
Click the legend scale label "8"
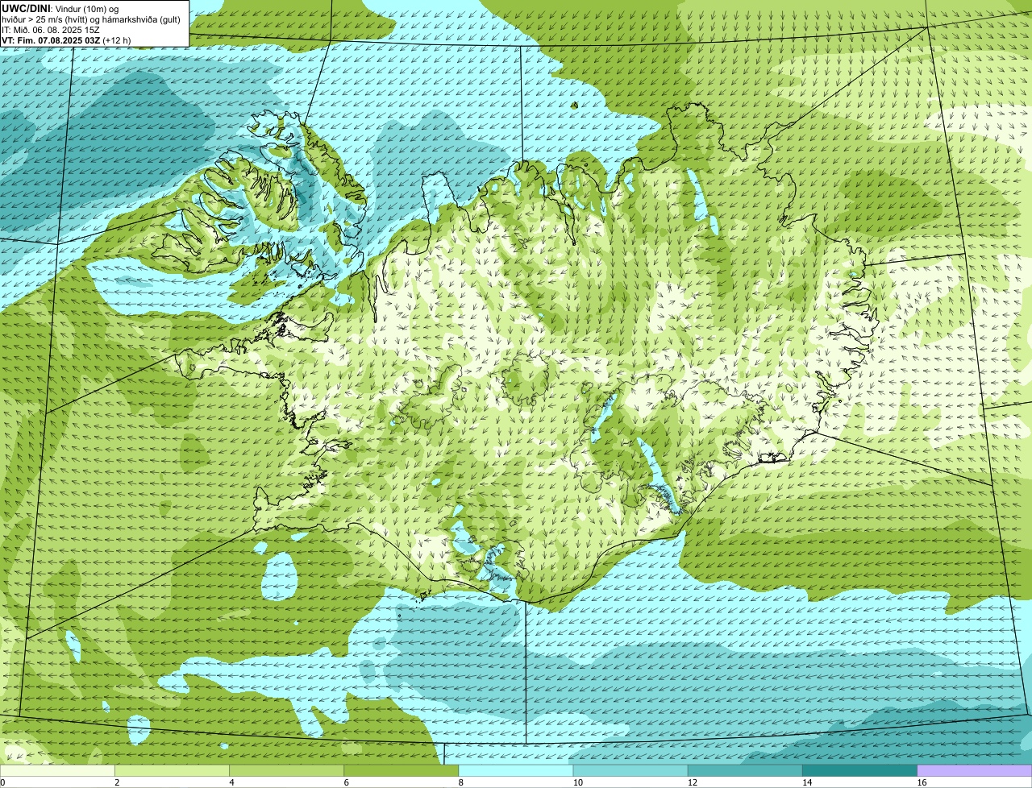[460, 782]
